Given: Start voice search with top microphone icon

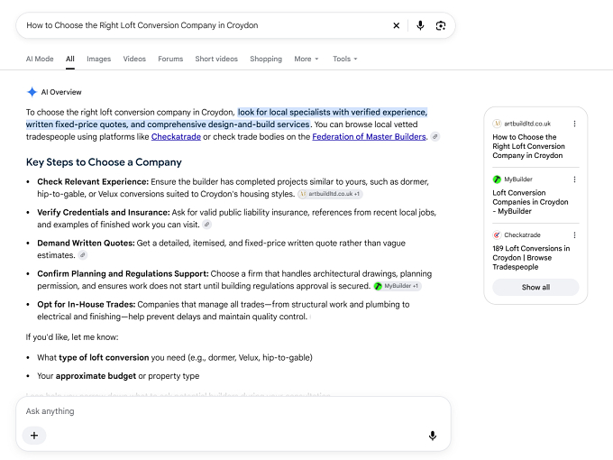Looking at the screenshot, I should tap(420, 25).
